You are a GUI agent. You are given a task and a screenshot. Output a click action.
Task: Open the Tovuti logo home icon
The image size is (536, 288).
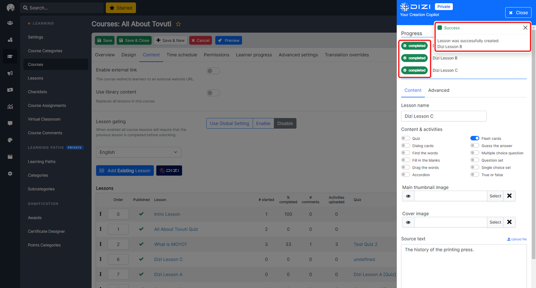[11, 8]
